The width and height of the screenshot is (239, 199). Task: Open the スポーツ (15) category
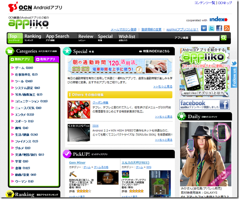pyautogui.click(x=24, y=121)
